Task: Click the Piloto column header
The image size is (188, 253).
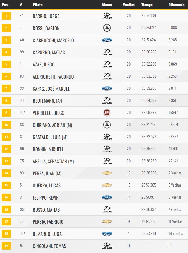Action: tap(38, 5)
